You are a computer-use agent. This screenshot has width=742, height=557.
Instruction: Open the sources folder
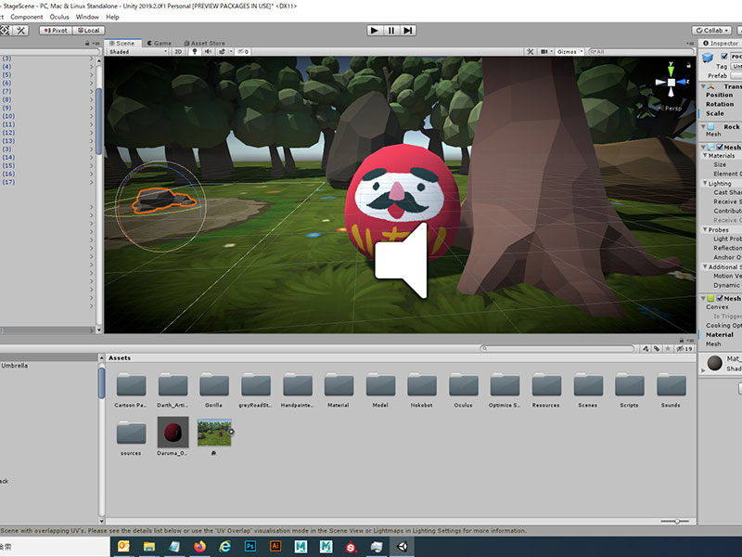(131, 437)
